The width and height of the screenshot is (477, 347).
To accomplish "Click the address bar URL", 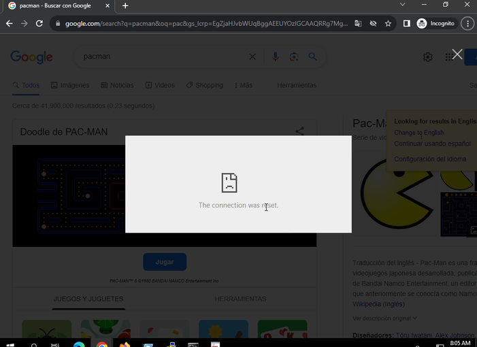I will point(206,23).
